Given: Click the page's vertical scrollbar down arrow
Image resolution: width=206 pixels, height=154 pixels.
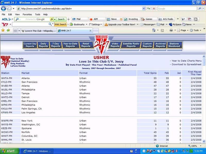Looking at the screenshot, I should point(204,141).
